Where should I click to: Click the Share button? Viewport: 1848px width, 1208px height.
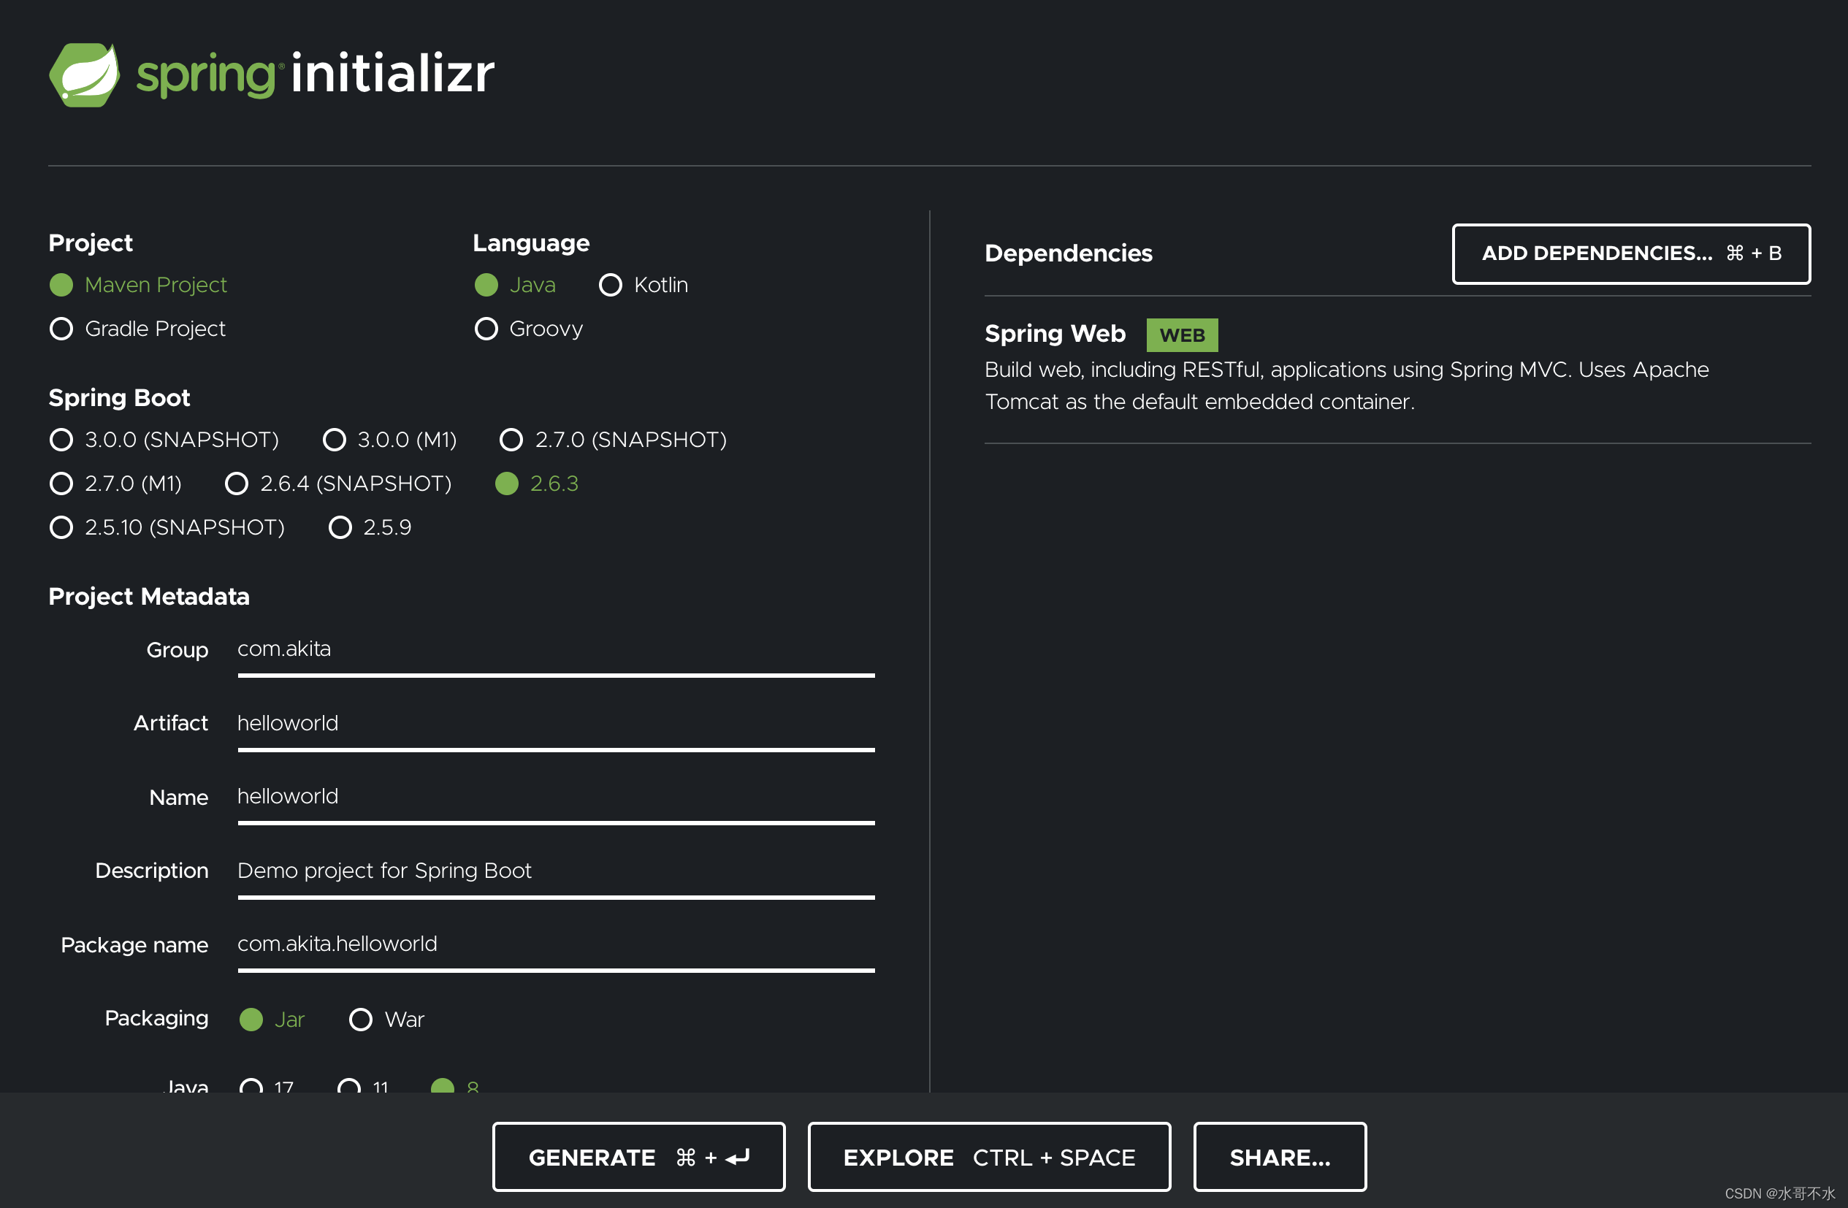tap(1280, 1157)
